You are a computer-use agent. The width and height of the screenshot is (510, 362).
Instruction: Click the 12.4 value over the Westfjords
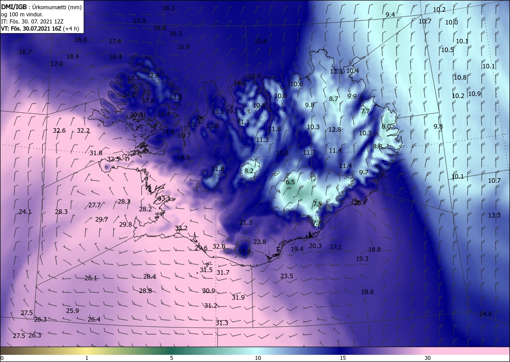pos(153,75)
